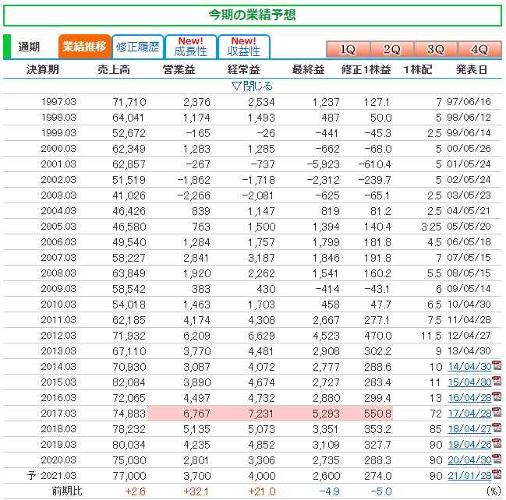The width and height of the screenshot is (506, 500).
Task: Switch to the 4Q quarter view
Action: point(479,49)
